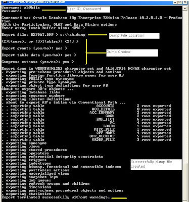
Task: Click 'exporting object type definitions' line
Action: pyautogui.click(x=55, y=85)
